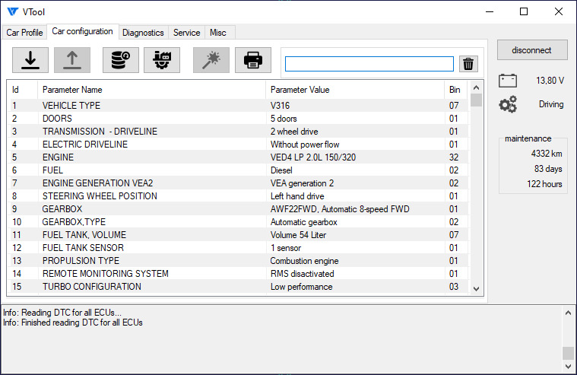
Task: Click the engine gear settings icon
Action: (161, 60)
